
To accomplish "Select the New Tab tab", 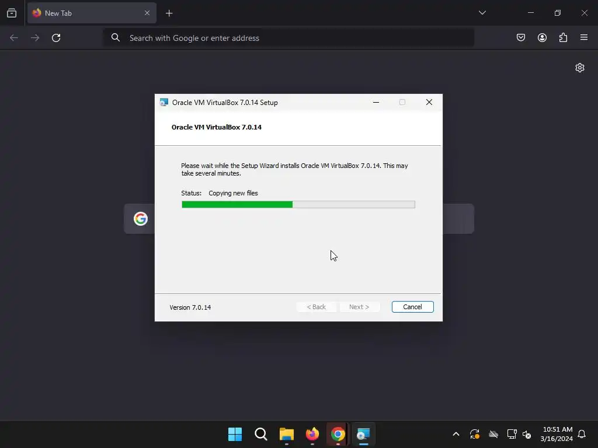I will click(92, 13).
